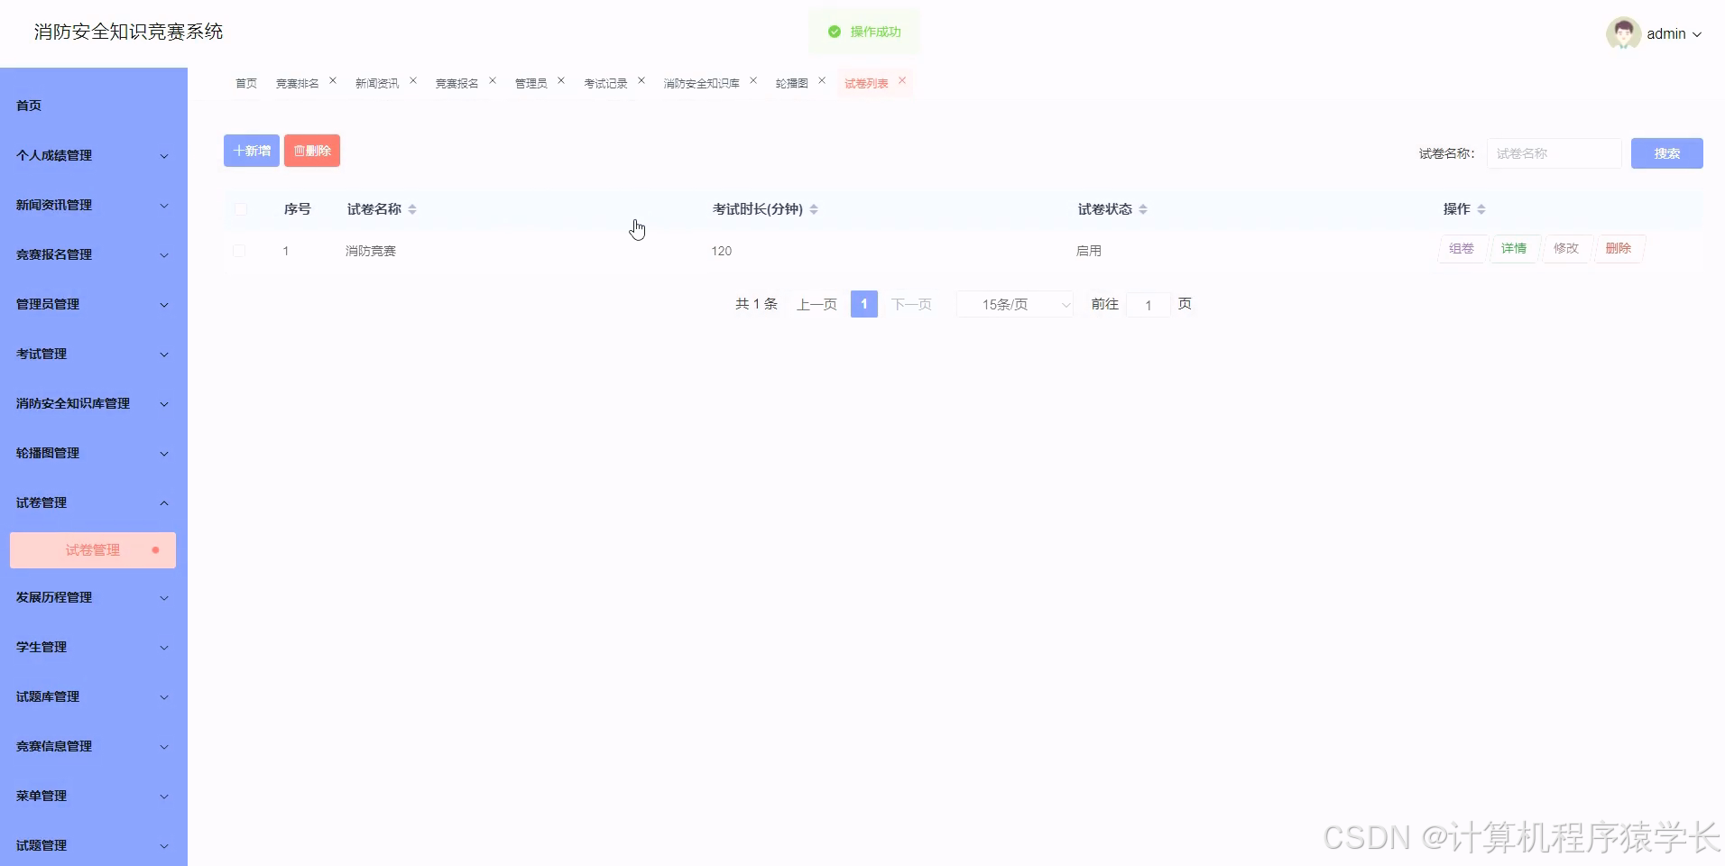Click the 消防安全知识竞赛系统 title
This screenshot has width=1725, height=866.
(129, 32)
